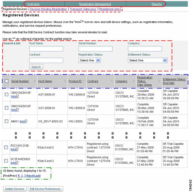Viewport: 193px width, 192px height.
Task: Go to results page 3
Action: pos(25,176)
